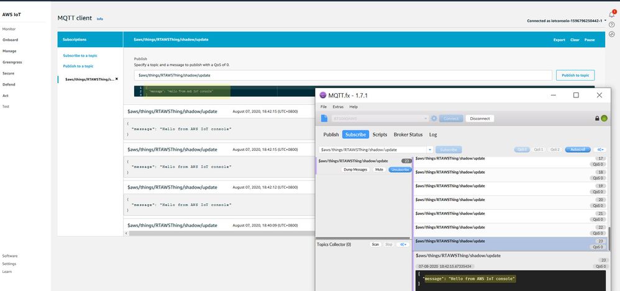
Task: Click the MQTT.fx purple app logo
Action: click(x=322, y=95)
